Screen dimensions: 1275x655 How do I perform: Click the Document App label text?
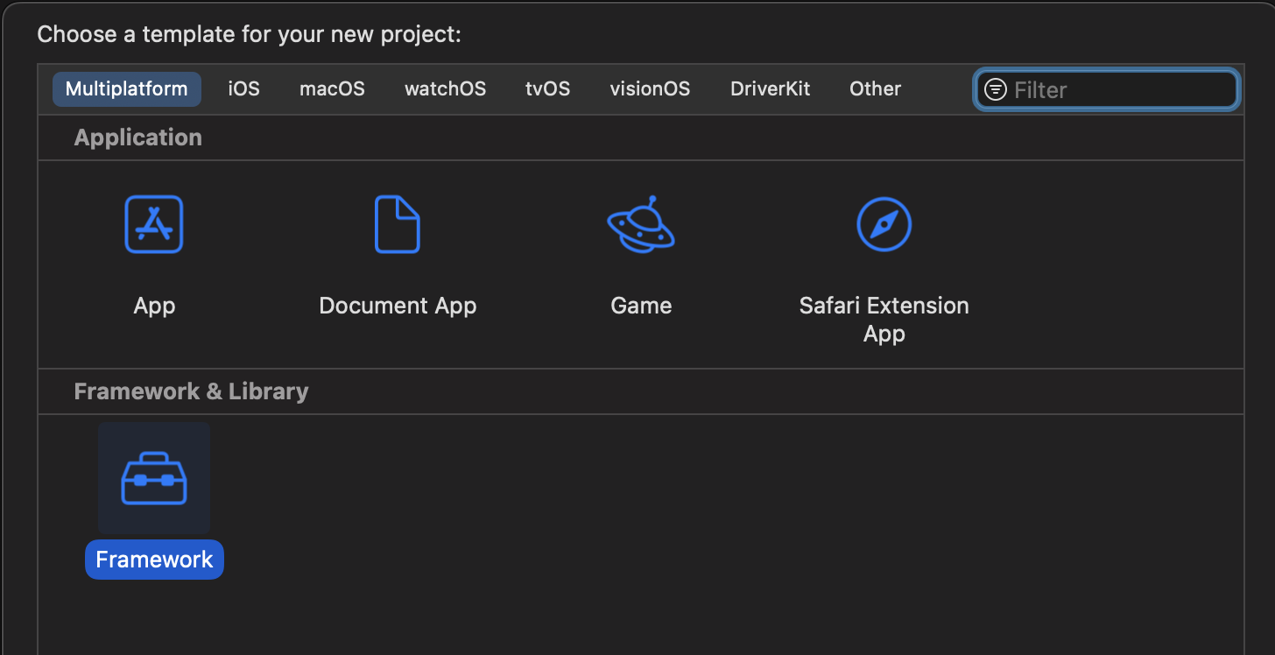(x=398, y=306)
